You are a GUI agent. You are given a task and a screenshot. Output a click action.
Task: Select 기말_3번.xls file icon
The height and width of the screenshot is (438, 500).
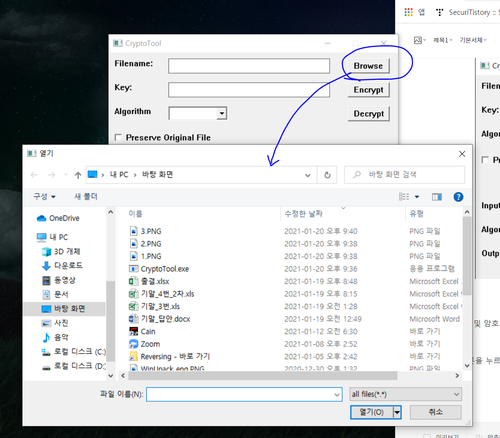133,307
